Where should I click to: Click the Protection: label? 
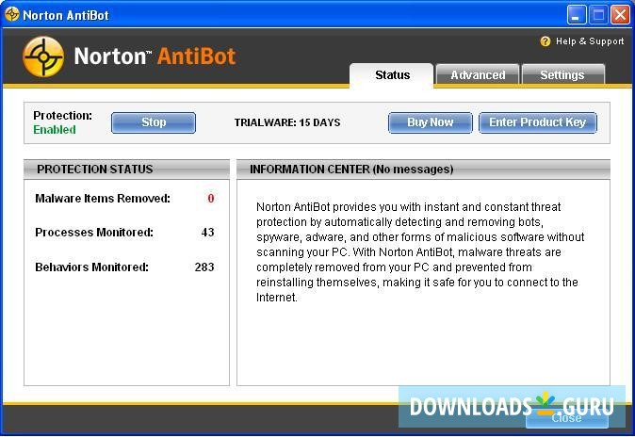click(x=62, y=116)
